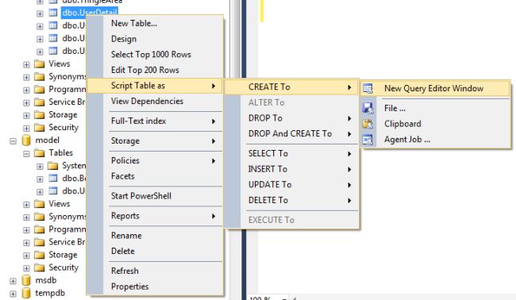Image resolution: width=516 pixels, height=300 pixels.
Task: Collapse the model database node
Action: [x=13, y=141]
